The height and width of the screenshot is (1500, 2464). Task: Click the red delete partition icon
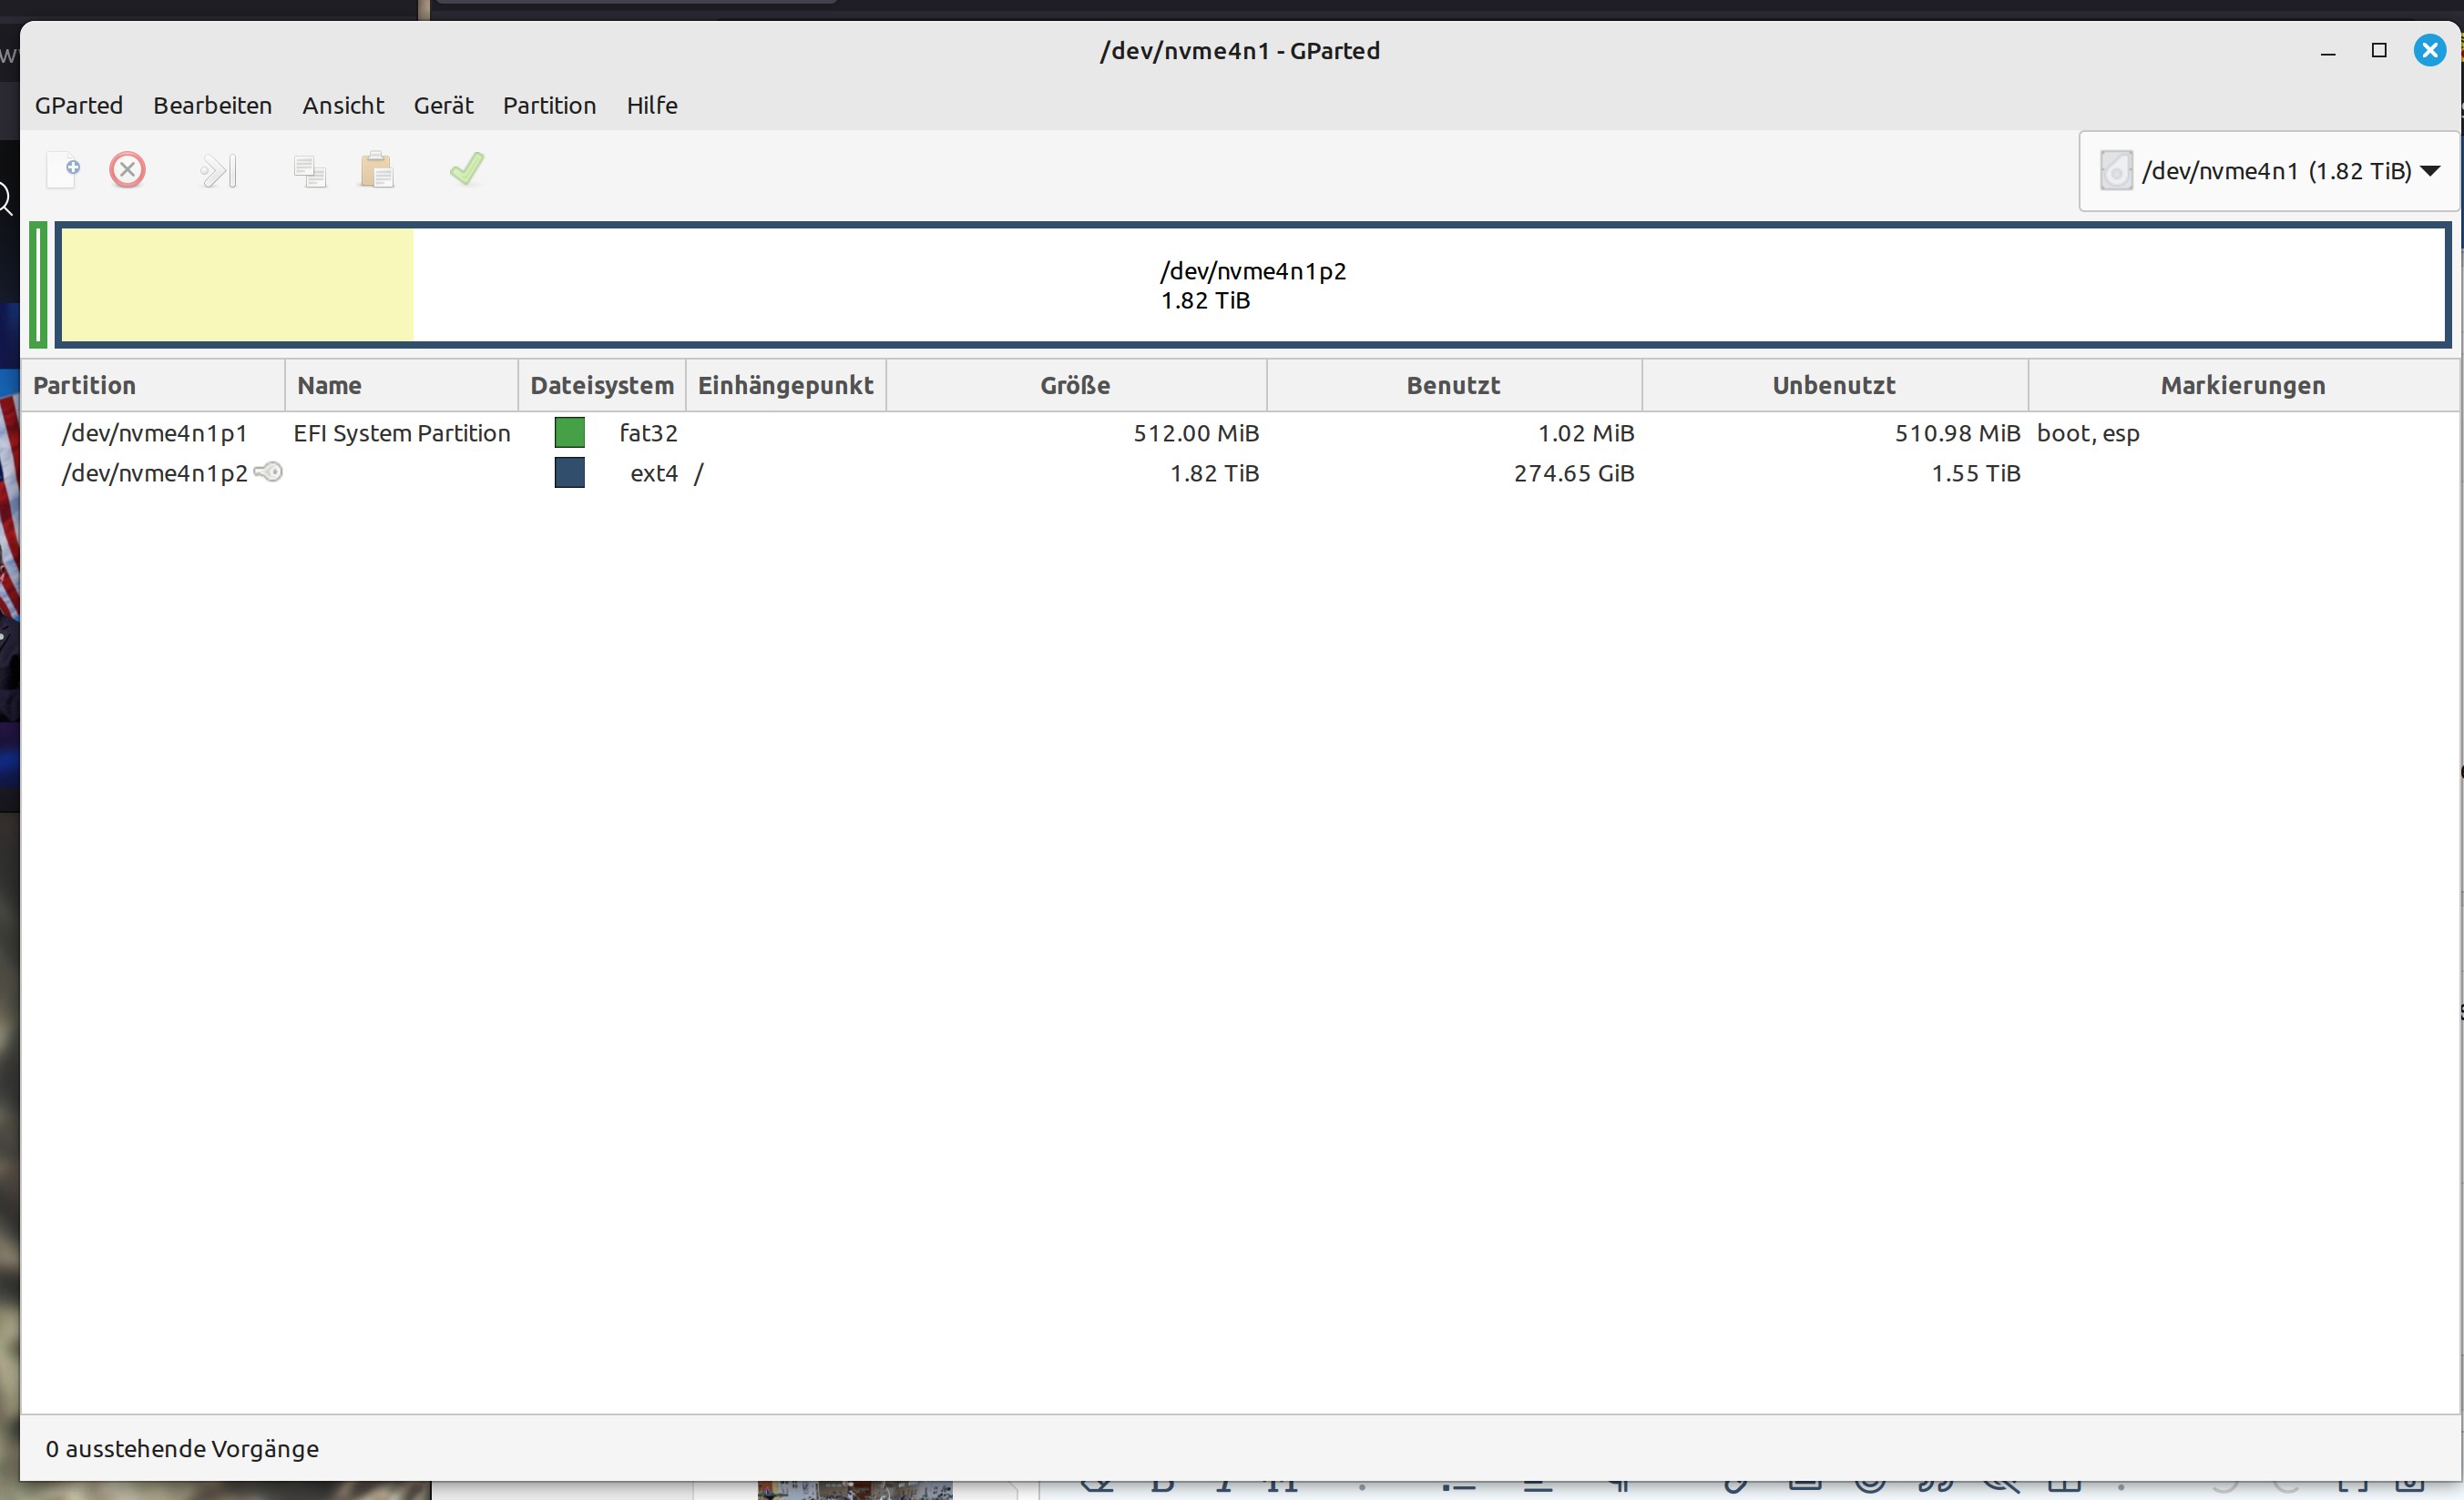[127, 170]
